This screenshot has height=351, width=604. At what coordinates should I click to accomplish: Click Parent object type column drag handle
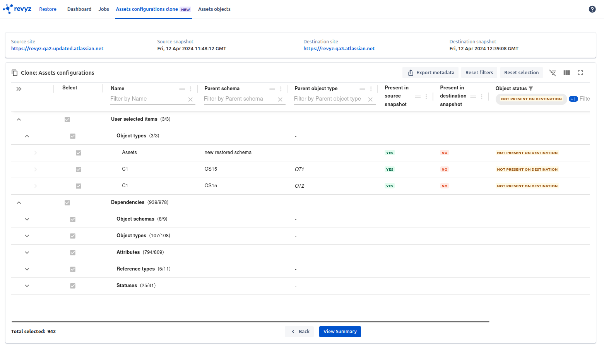[x=363, y=89]
